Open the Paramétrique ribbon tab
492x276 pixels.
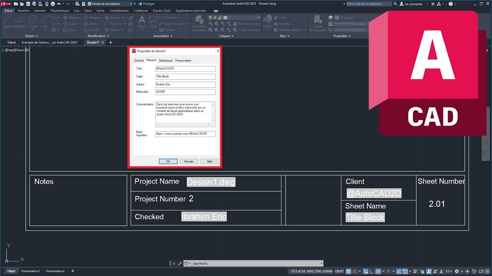point(60,11)
